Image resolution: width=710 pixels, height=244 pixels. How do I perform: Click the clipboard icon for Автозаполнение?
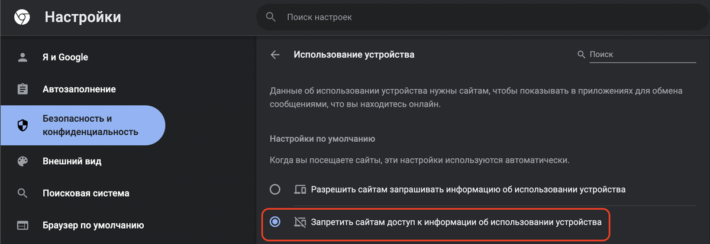[x=22, y=89]
